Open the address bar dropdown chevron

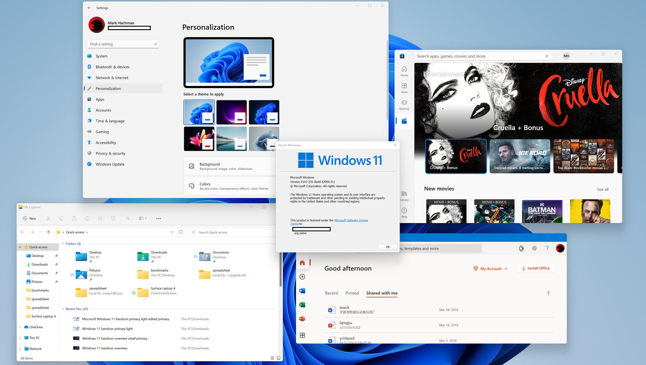pyautogui.click(x=171, y=232)
